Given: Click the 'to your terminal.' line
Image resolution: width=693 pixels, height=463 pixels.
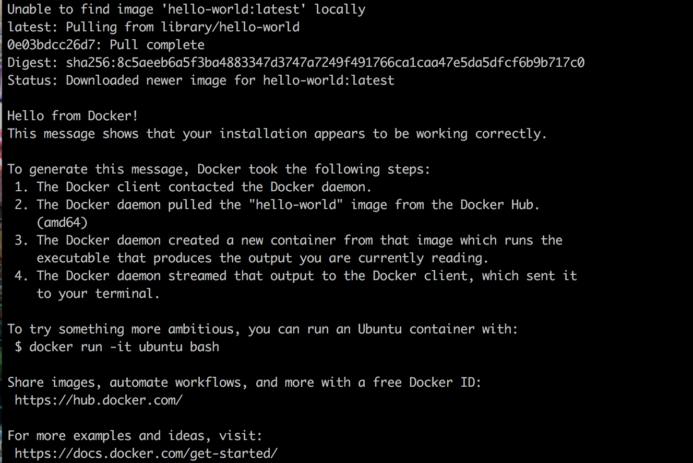Looking at the screenshot, I should tap(98, 294).
